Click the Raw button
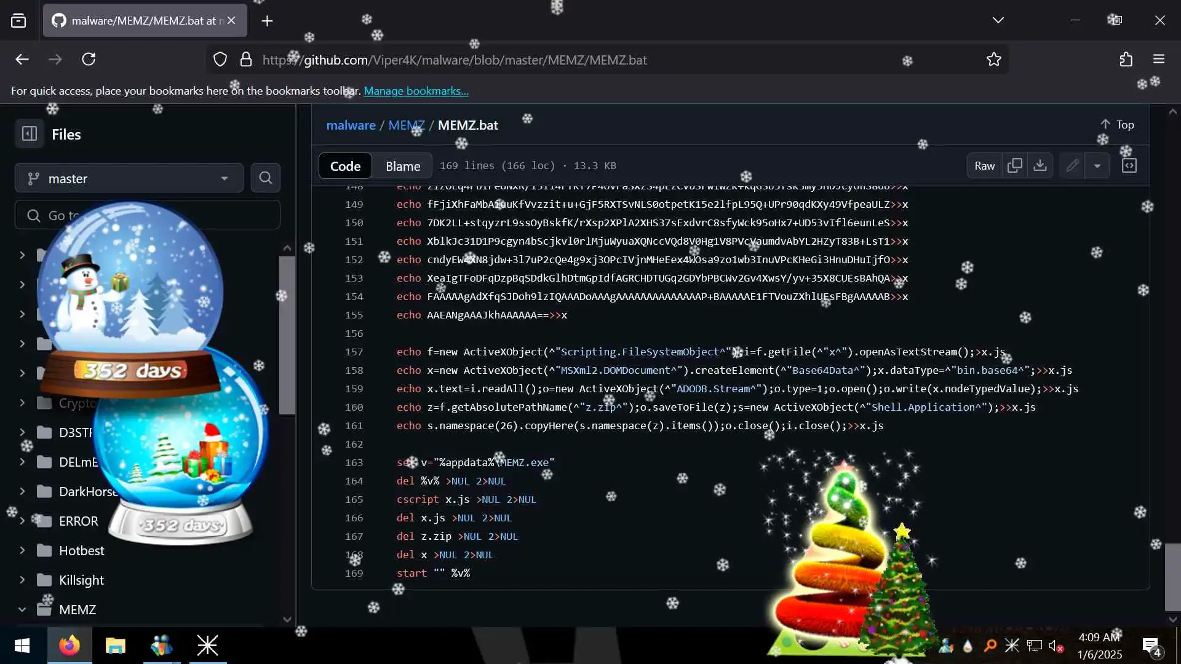1181x664 pixels. tap(984, 165)
